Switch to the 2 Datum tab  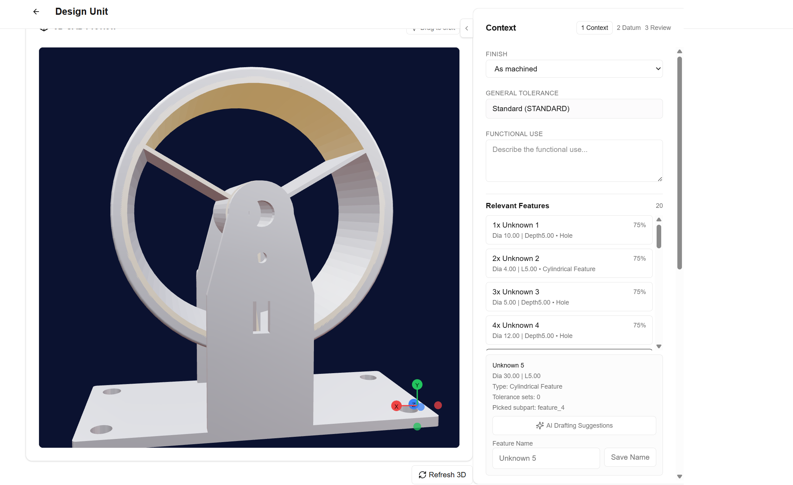[628, 28]
